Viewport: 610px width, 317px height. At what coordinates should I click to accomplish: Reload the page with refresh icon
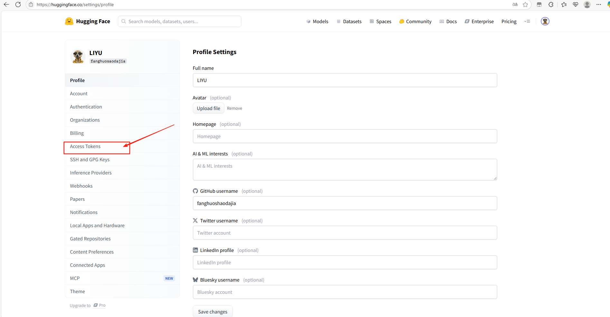coord(18,5)
